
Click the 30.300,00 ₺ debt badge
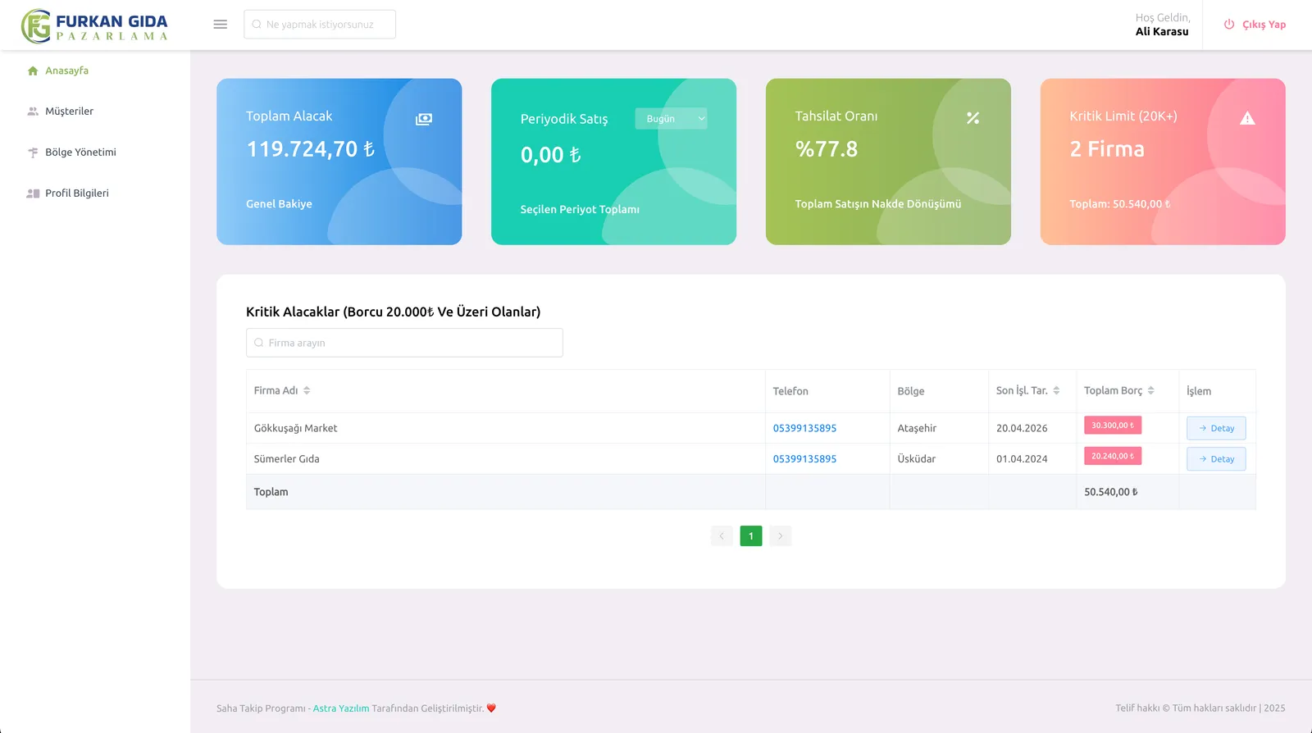point(1113,426)
